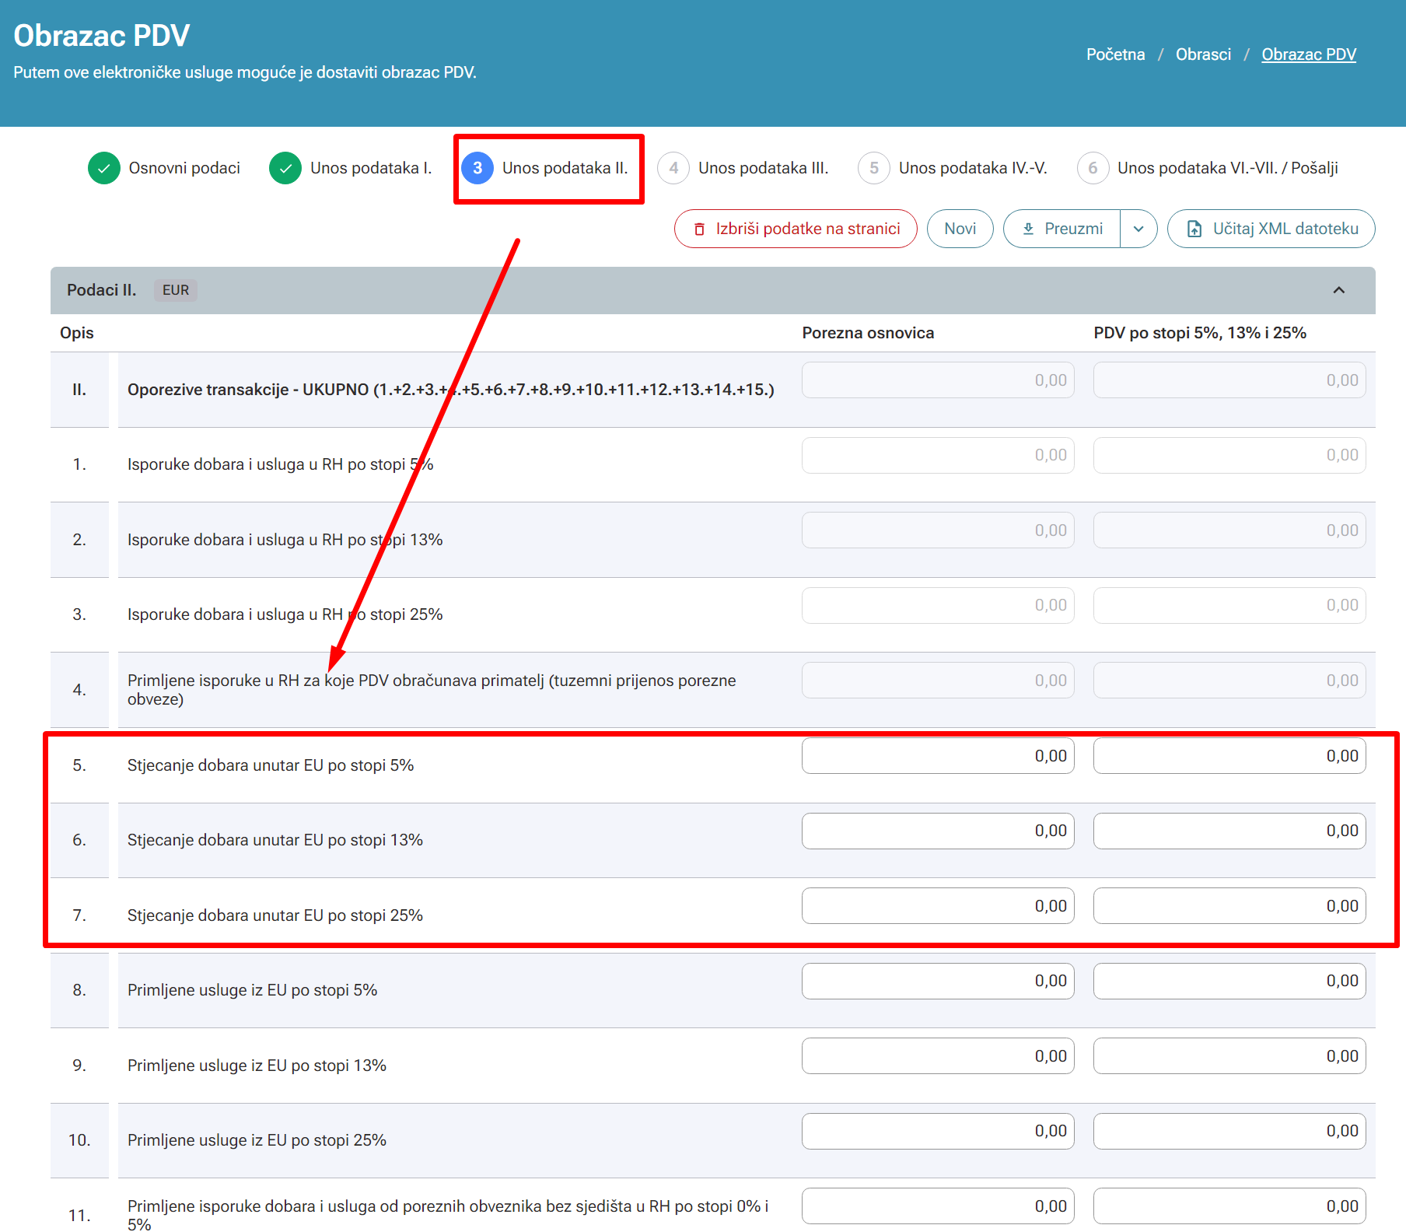Focus Porezna osnovica for Primljene usluge 13%
The image size is (1406, 1232).
[x=938, y=1056]
